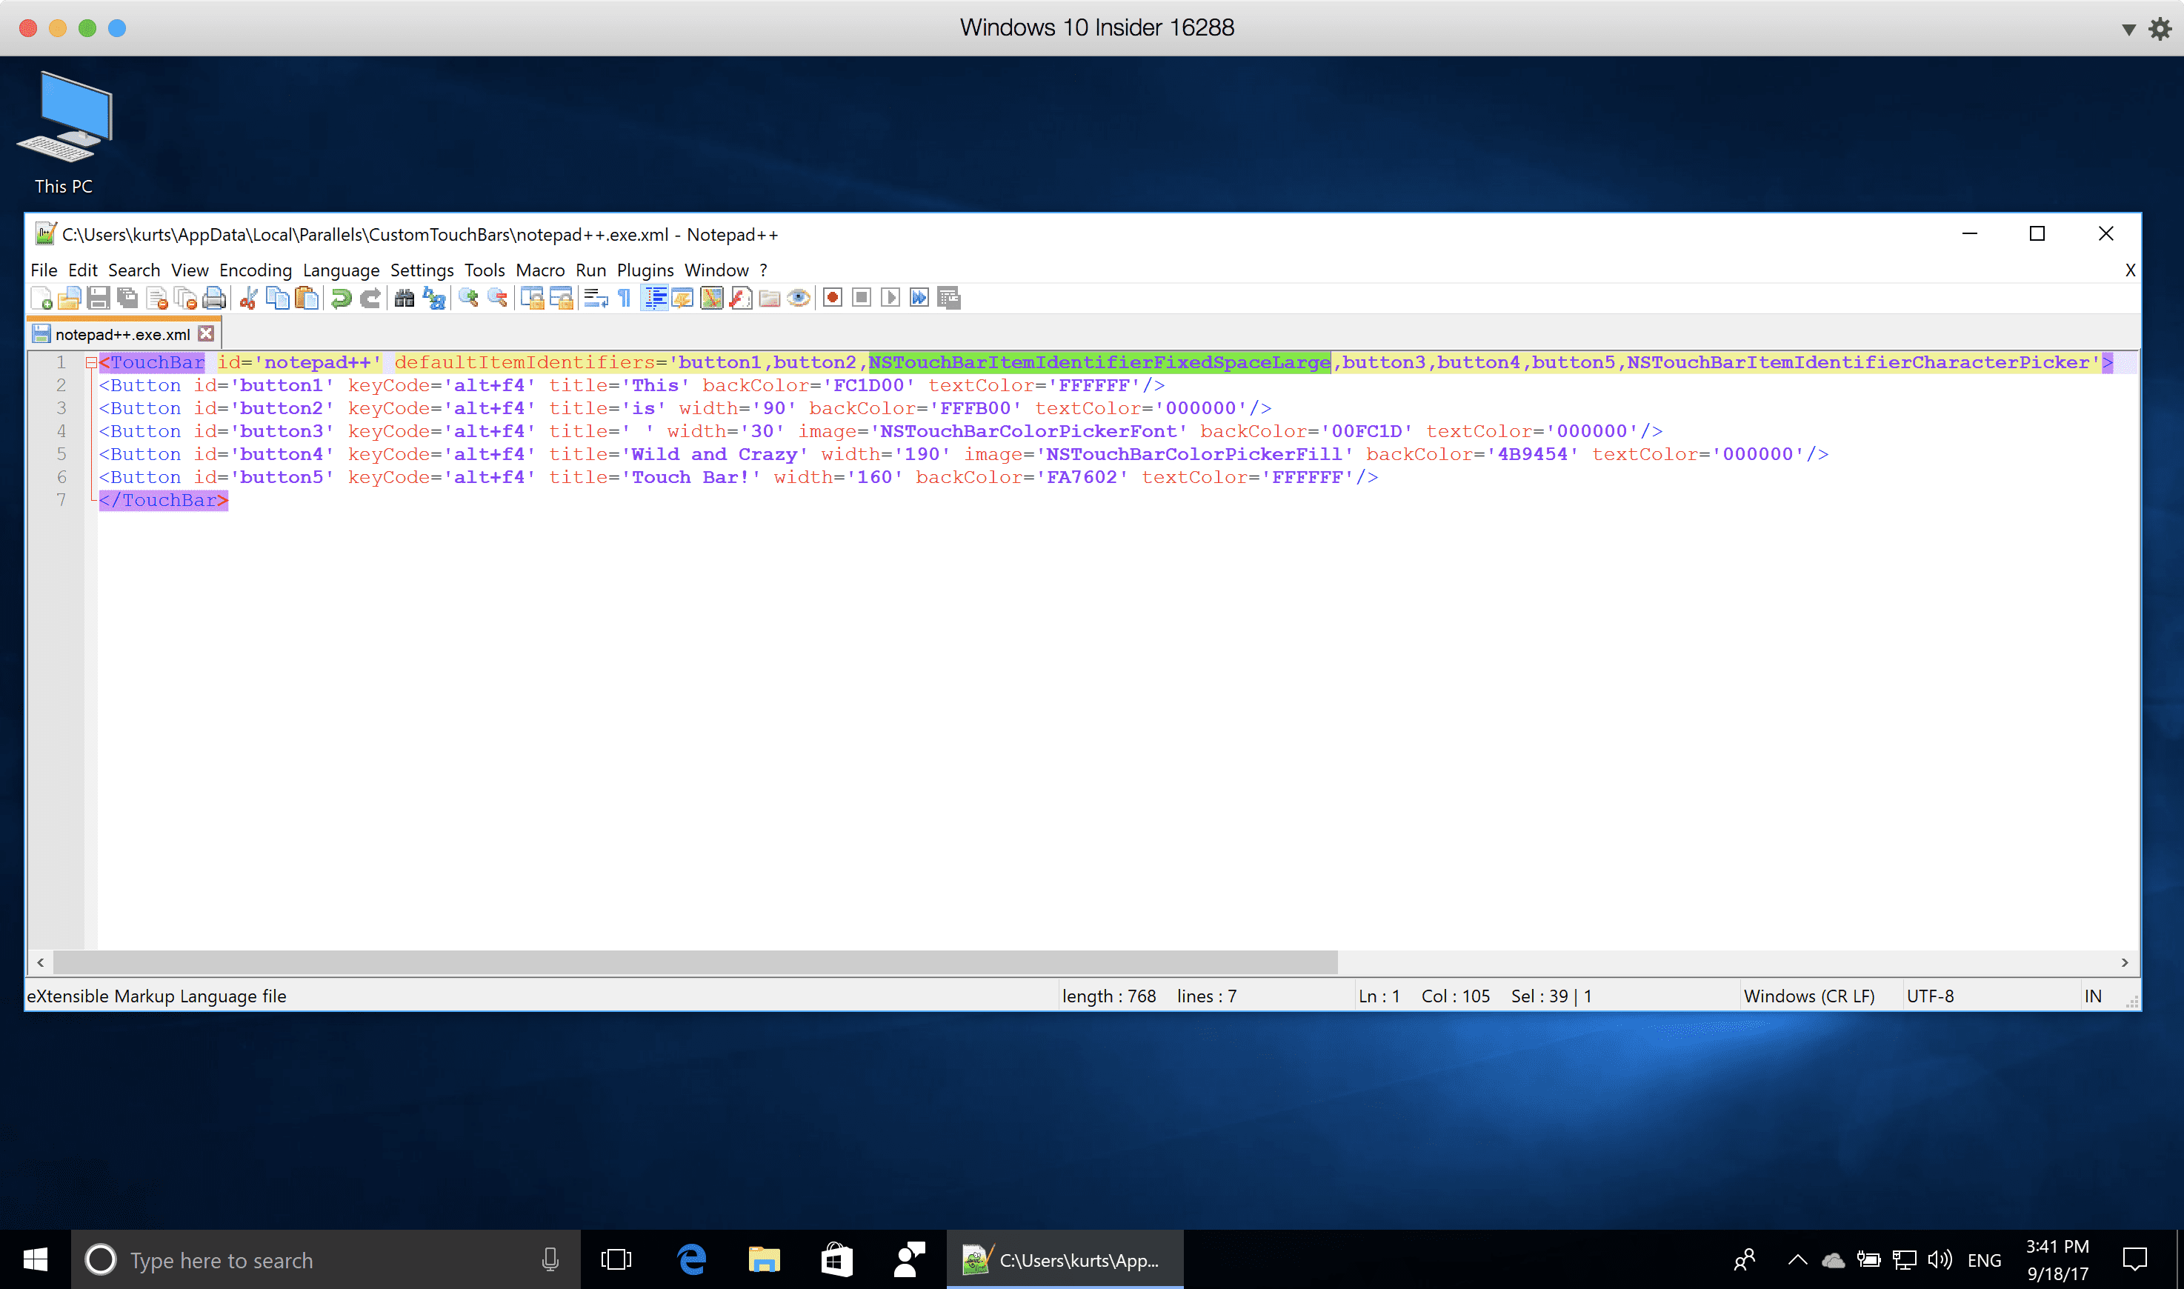Screen dimensions: 2184x1289
Task: Click the Save All icon
Action: pyautogui.click(x=127, y=298)
